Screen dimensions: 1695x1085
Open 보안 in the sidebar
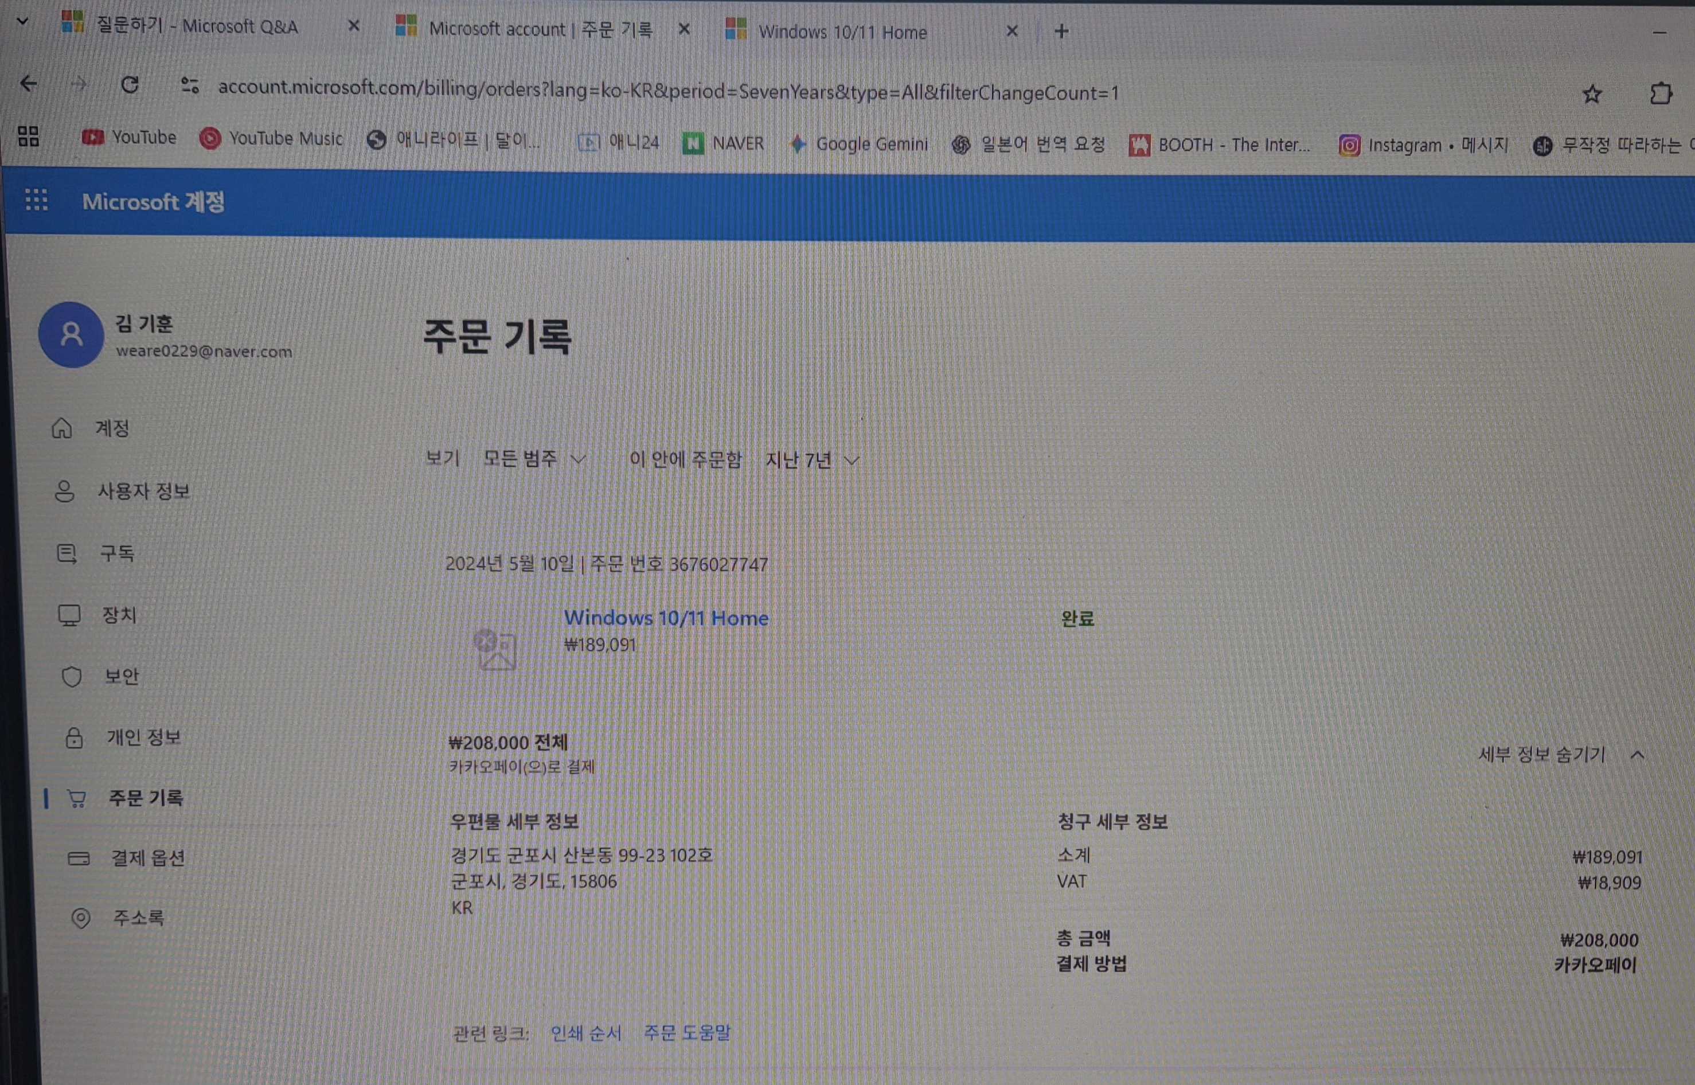[x=100, y=676]
